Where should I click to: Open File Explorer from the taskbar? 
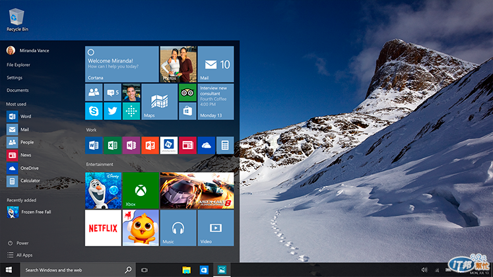point(187,270)
